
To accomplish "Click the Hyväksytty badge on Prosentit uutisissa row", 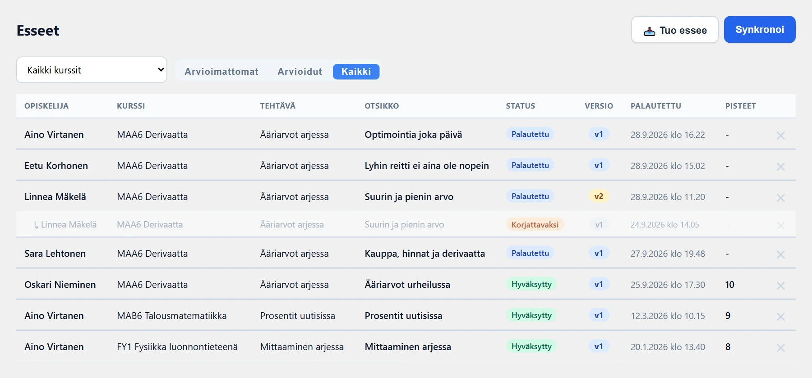I will point(531,315).
